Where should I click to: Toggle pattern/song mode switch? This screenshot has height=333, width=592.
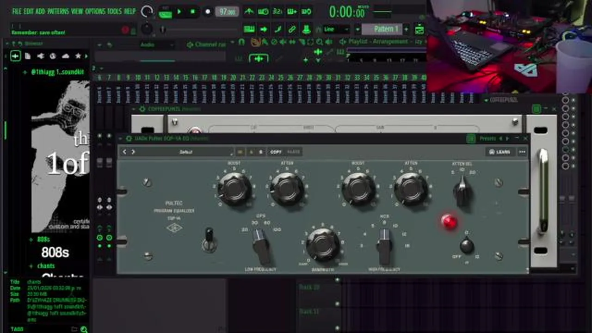(x=165, y=12)
